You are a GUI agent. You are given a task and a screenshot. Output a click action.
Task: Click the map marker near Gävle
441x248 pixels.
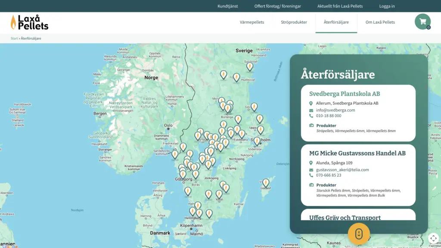[x=254, y=107]
